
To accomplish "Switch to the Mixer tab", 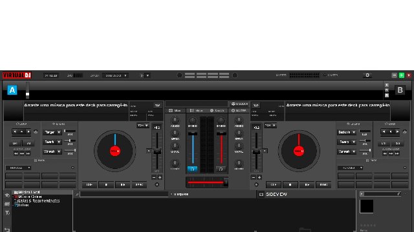I will [x=175, y=111].
